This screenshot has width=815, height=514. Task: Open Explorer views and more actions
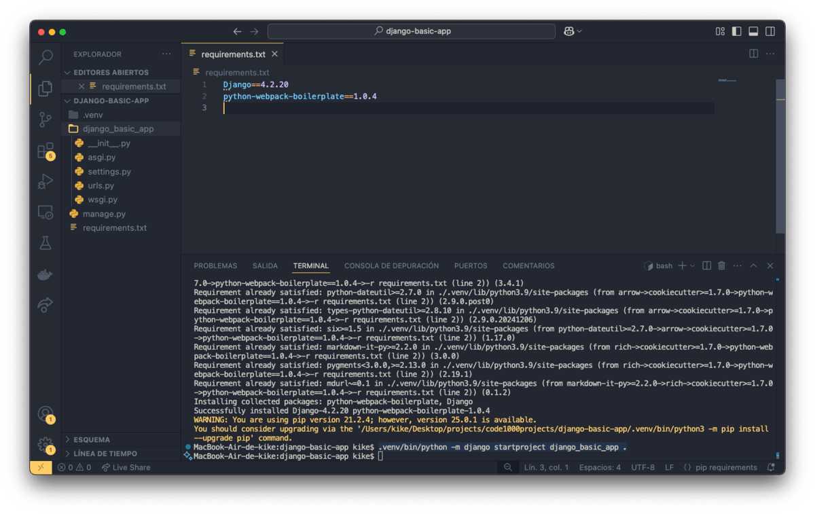click(x=166, y=54)
